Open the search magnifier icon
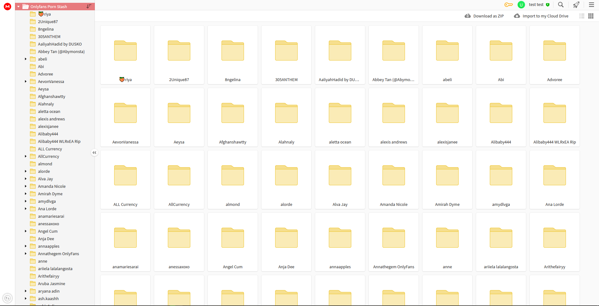Screen dimensions: 599x306 click(561, 5)
